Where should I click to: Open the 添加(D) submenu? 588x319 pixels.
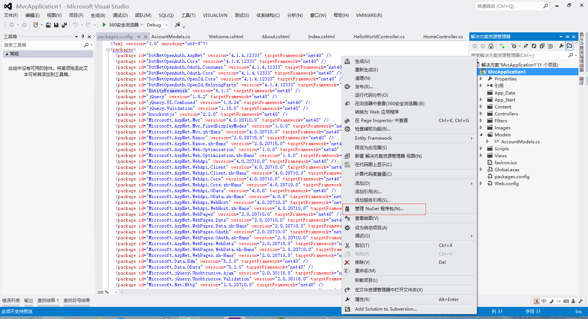point(409,183)
